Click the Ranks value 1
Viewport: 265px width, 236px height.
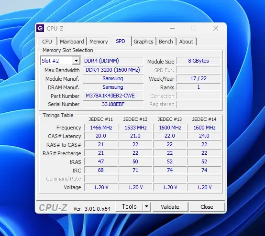pos(199,87)
